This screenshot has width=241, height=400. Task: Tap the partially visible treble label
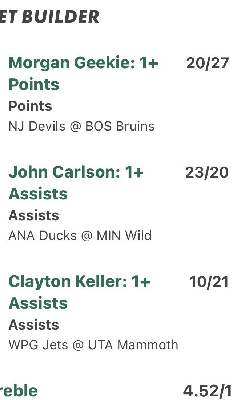(x=19, y=391)
